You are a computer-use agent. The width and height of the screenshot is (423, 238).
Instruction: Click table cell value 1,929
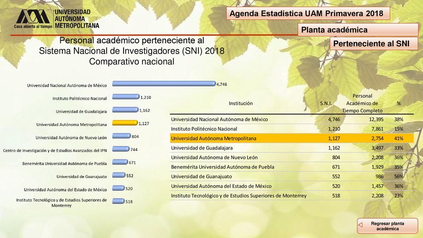click(378, 167)
